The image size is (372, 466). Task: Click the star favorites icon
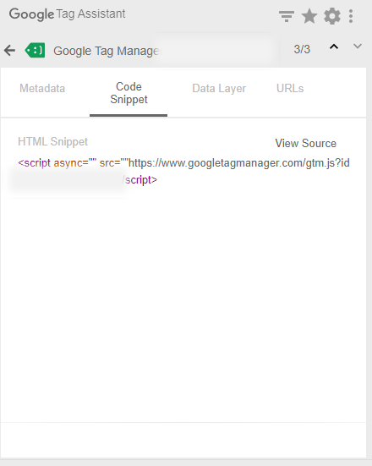(309, 16)
